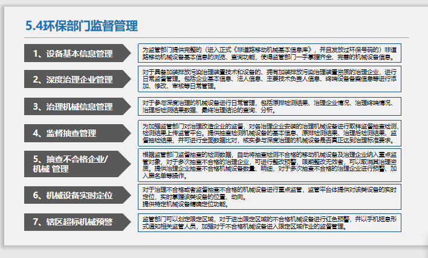Select the 2、深度治理企业管理 arrow label
Viewport: 428px width, 258px height.
pos(77,79)
